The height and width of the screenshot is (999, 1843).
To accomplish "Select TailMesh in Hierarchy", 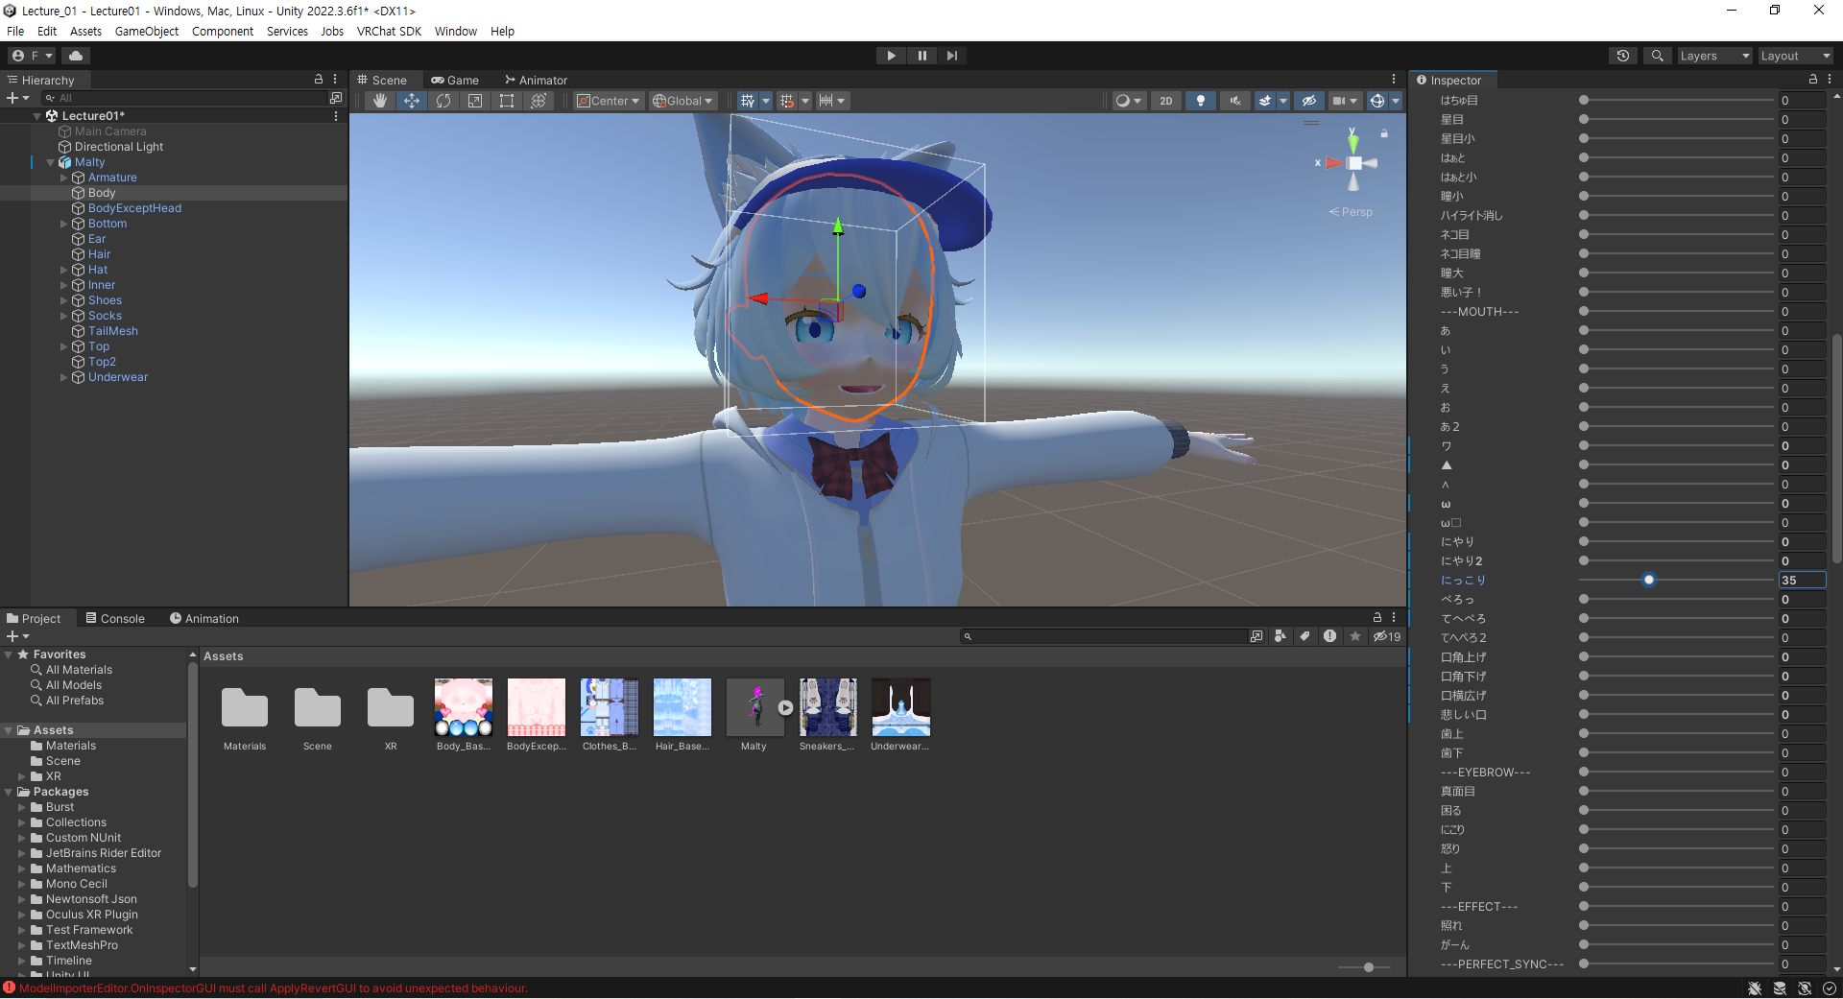I will 113,331.
